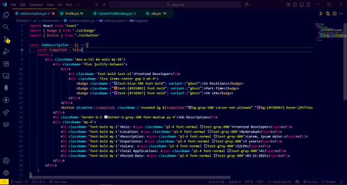Open the Remote Explorer view

6,76
